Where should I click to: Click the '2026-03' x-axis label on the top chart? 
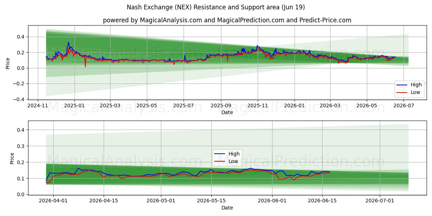[330, 106]
